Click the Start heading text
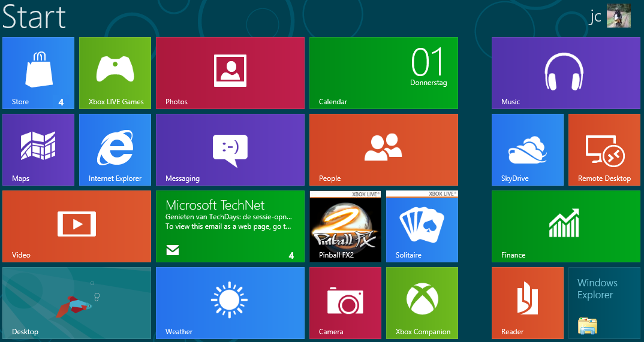The width and height of the screenshot is (644, 342). point(34,17)
